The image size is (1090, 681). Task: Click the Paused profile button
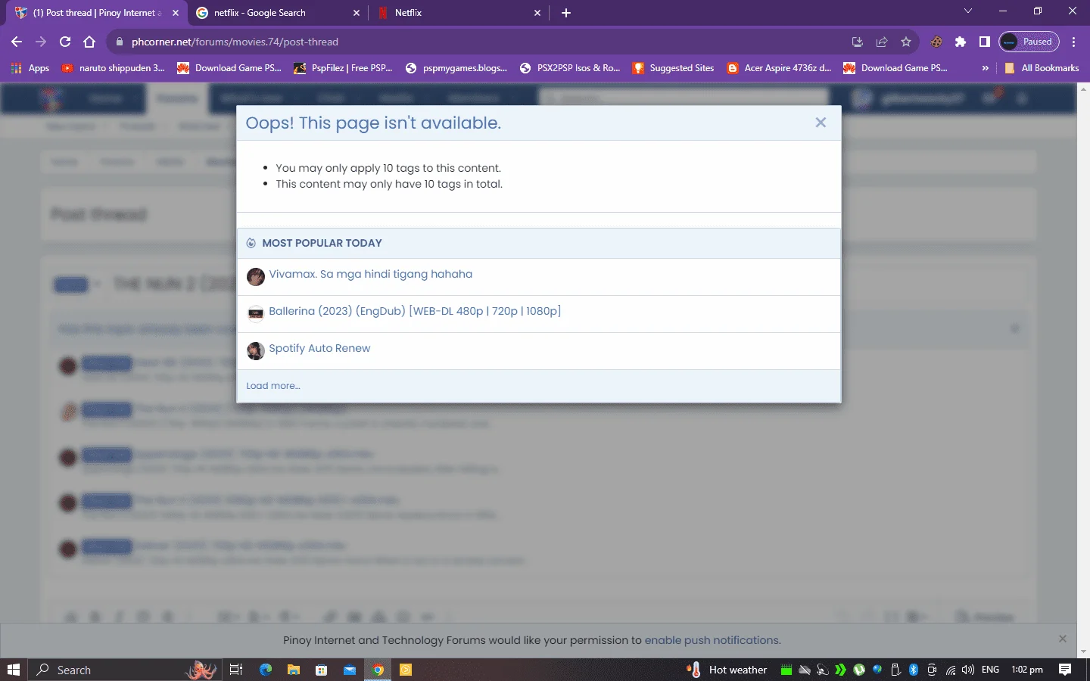[x=1029, y=42]
